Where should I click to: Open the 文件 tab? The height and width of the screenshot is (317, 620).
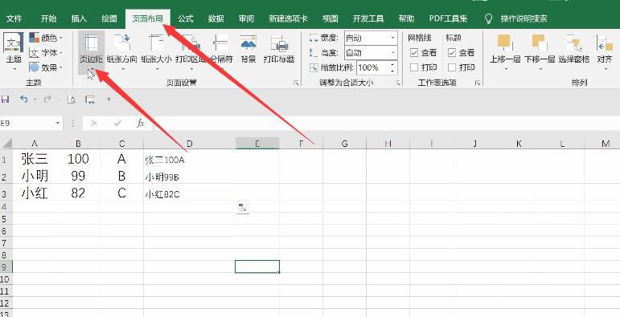click(14, 18)
